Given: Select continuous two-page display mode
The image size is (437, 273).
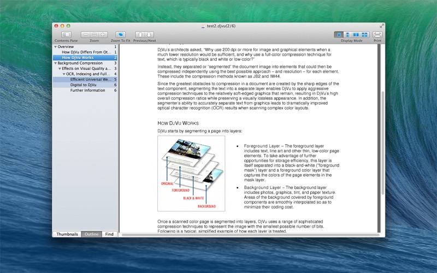Looking at the screenshot, I should point(365,34).
